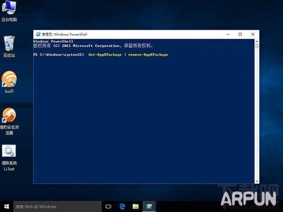Click the remove-AppXPackage command text
The width and height of the screenshot is (283, 212).
(148, 55)
